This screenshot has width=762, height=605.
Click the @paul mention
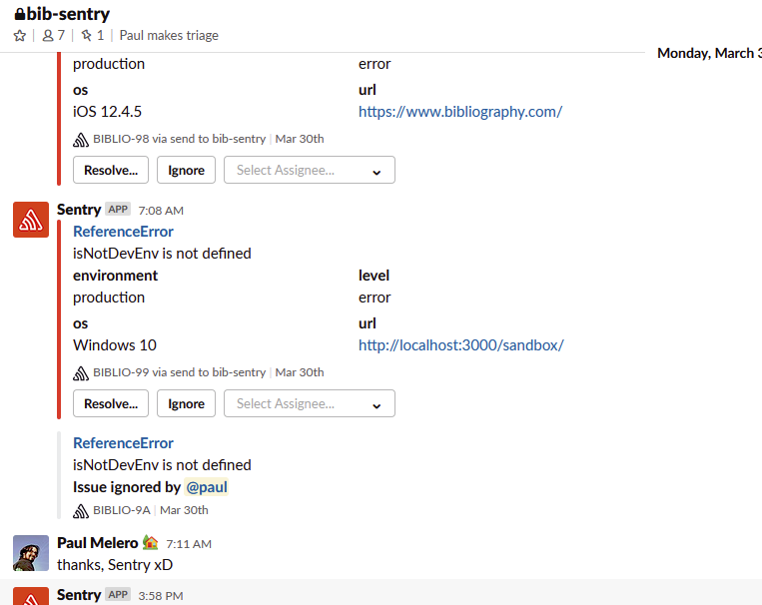[x=207, y=487]
